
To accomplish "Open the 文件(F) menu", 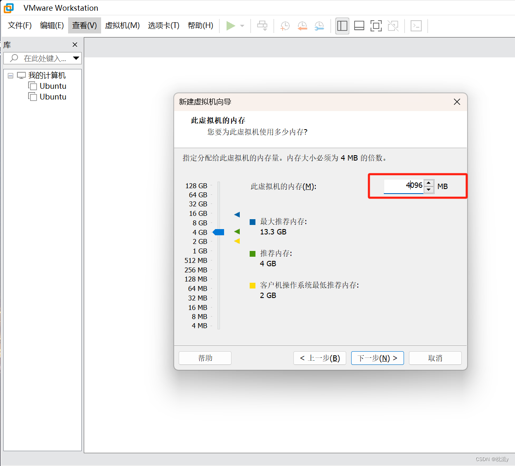I will pos(20,26).
